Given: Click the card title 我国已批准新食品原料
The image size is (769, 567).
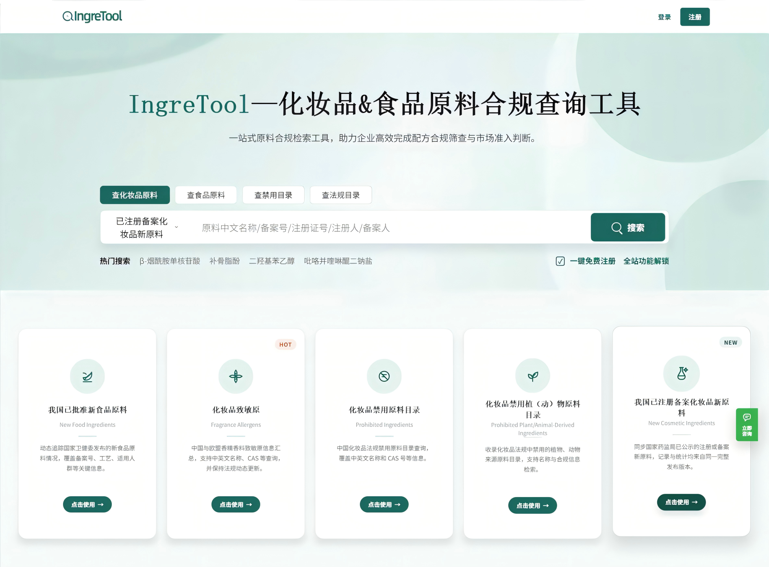Looking at the screenshot, I should pyautogui.click(x=87, y=410).
